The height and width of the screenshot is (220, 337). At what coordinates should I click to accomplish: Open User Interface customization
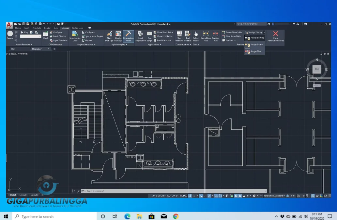click(179, 36)
